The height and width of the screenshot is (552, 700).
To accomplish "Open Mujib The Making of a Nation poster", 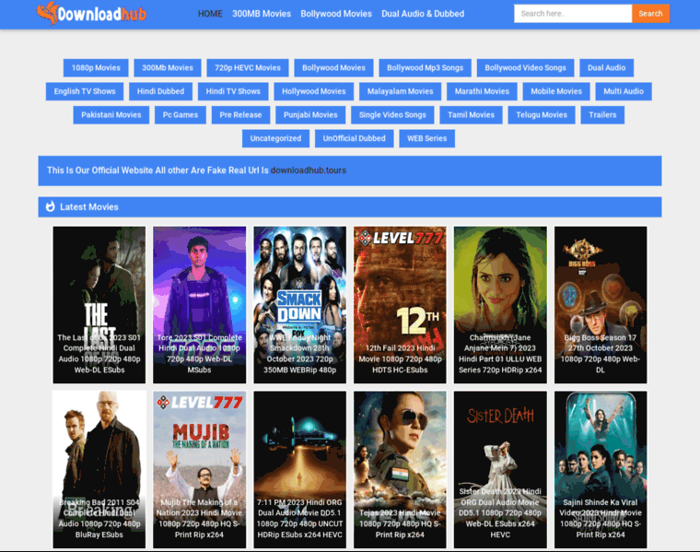I will (199, 469).
